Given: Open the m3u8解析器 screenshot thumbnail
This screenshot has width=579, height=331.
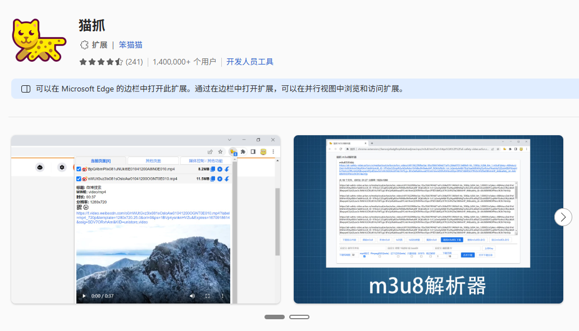Looking at the screenshot, I should (428, 219).
